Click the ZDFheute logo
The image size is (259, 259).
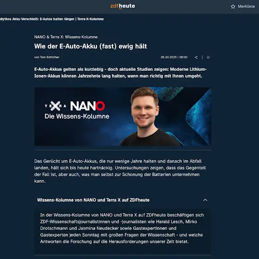pyautogui.click(x=123, y=6)
